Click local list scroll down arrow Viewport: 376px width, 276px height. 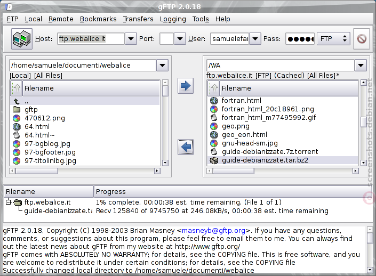[x=165, y=163]
